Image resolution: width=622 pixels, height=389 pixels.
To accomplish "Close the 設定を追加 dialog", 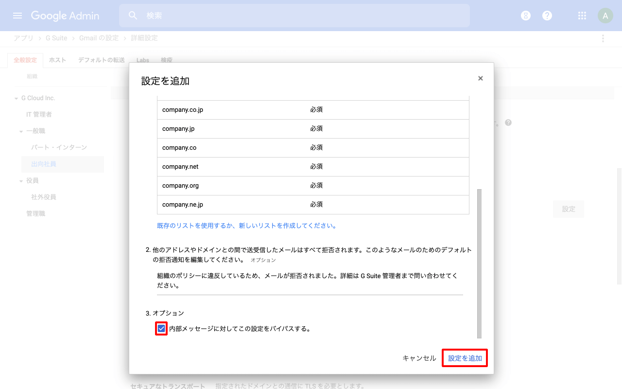I will point(481,78).
